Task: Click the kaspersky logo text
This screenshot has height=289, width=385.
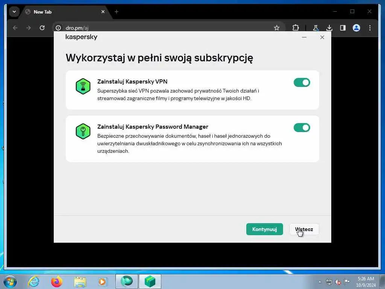Action: [81, 37]
